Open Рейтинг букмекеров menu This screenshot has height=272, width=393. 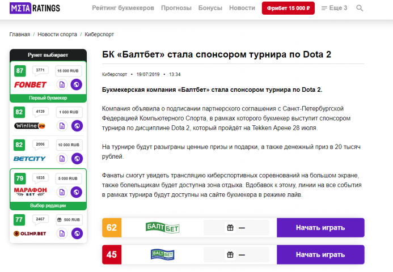pos(123,8)
